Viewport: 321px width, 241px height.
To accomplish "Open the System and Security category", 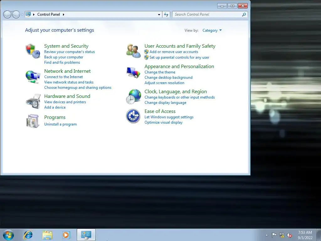I will (66, 46).
